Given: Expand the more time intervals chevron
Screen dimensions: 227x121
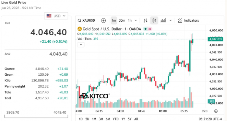Looking at the screenshot, I should point(136,20).
